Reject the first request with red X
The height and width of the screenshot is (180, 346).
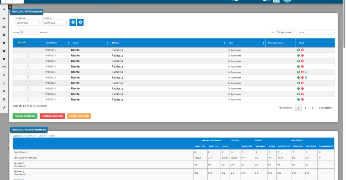pos(302,50)
